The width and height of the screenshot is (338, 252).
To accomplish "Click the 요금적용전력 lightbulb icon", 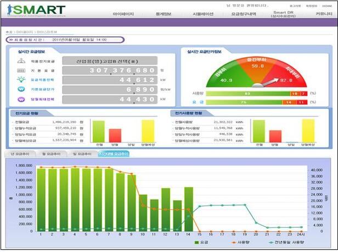I will (21, 80).
